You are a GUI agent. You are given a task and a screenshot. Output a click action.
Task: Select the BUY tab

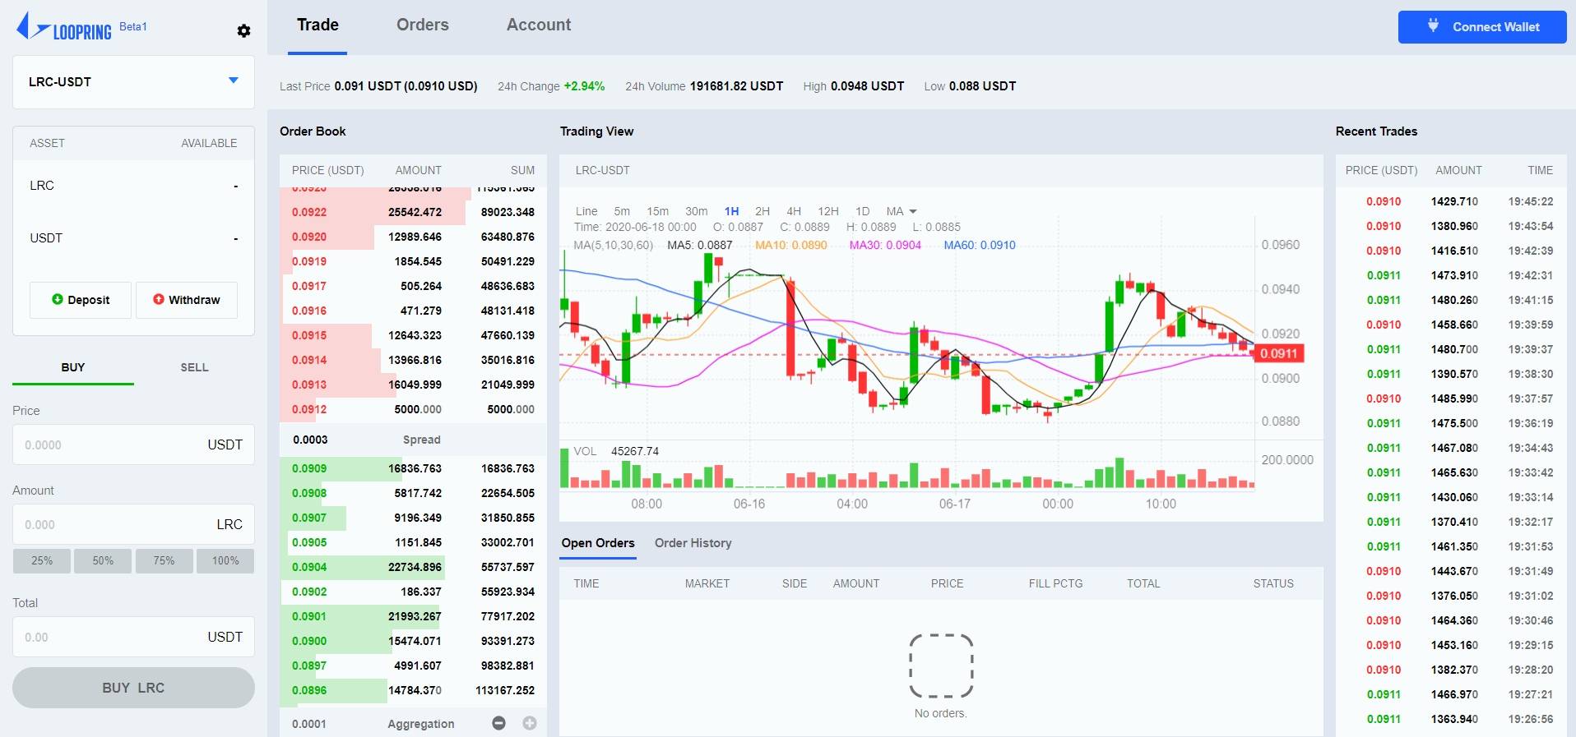[x=73, y=367]
